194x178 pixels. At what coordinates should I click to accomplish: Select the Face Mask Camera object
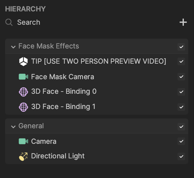[x=62, y=77]
